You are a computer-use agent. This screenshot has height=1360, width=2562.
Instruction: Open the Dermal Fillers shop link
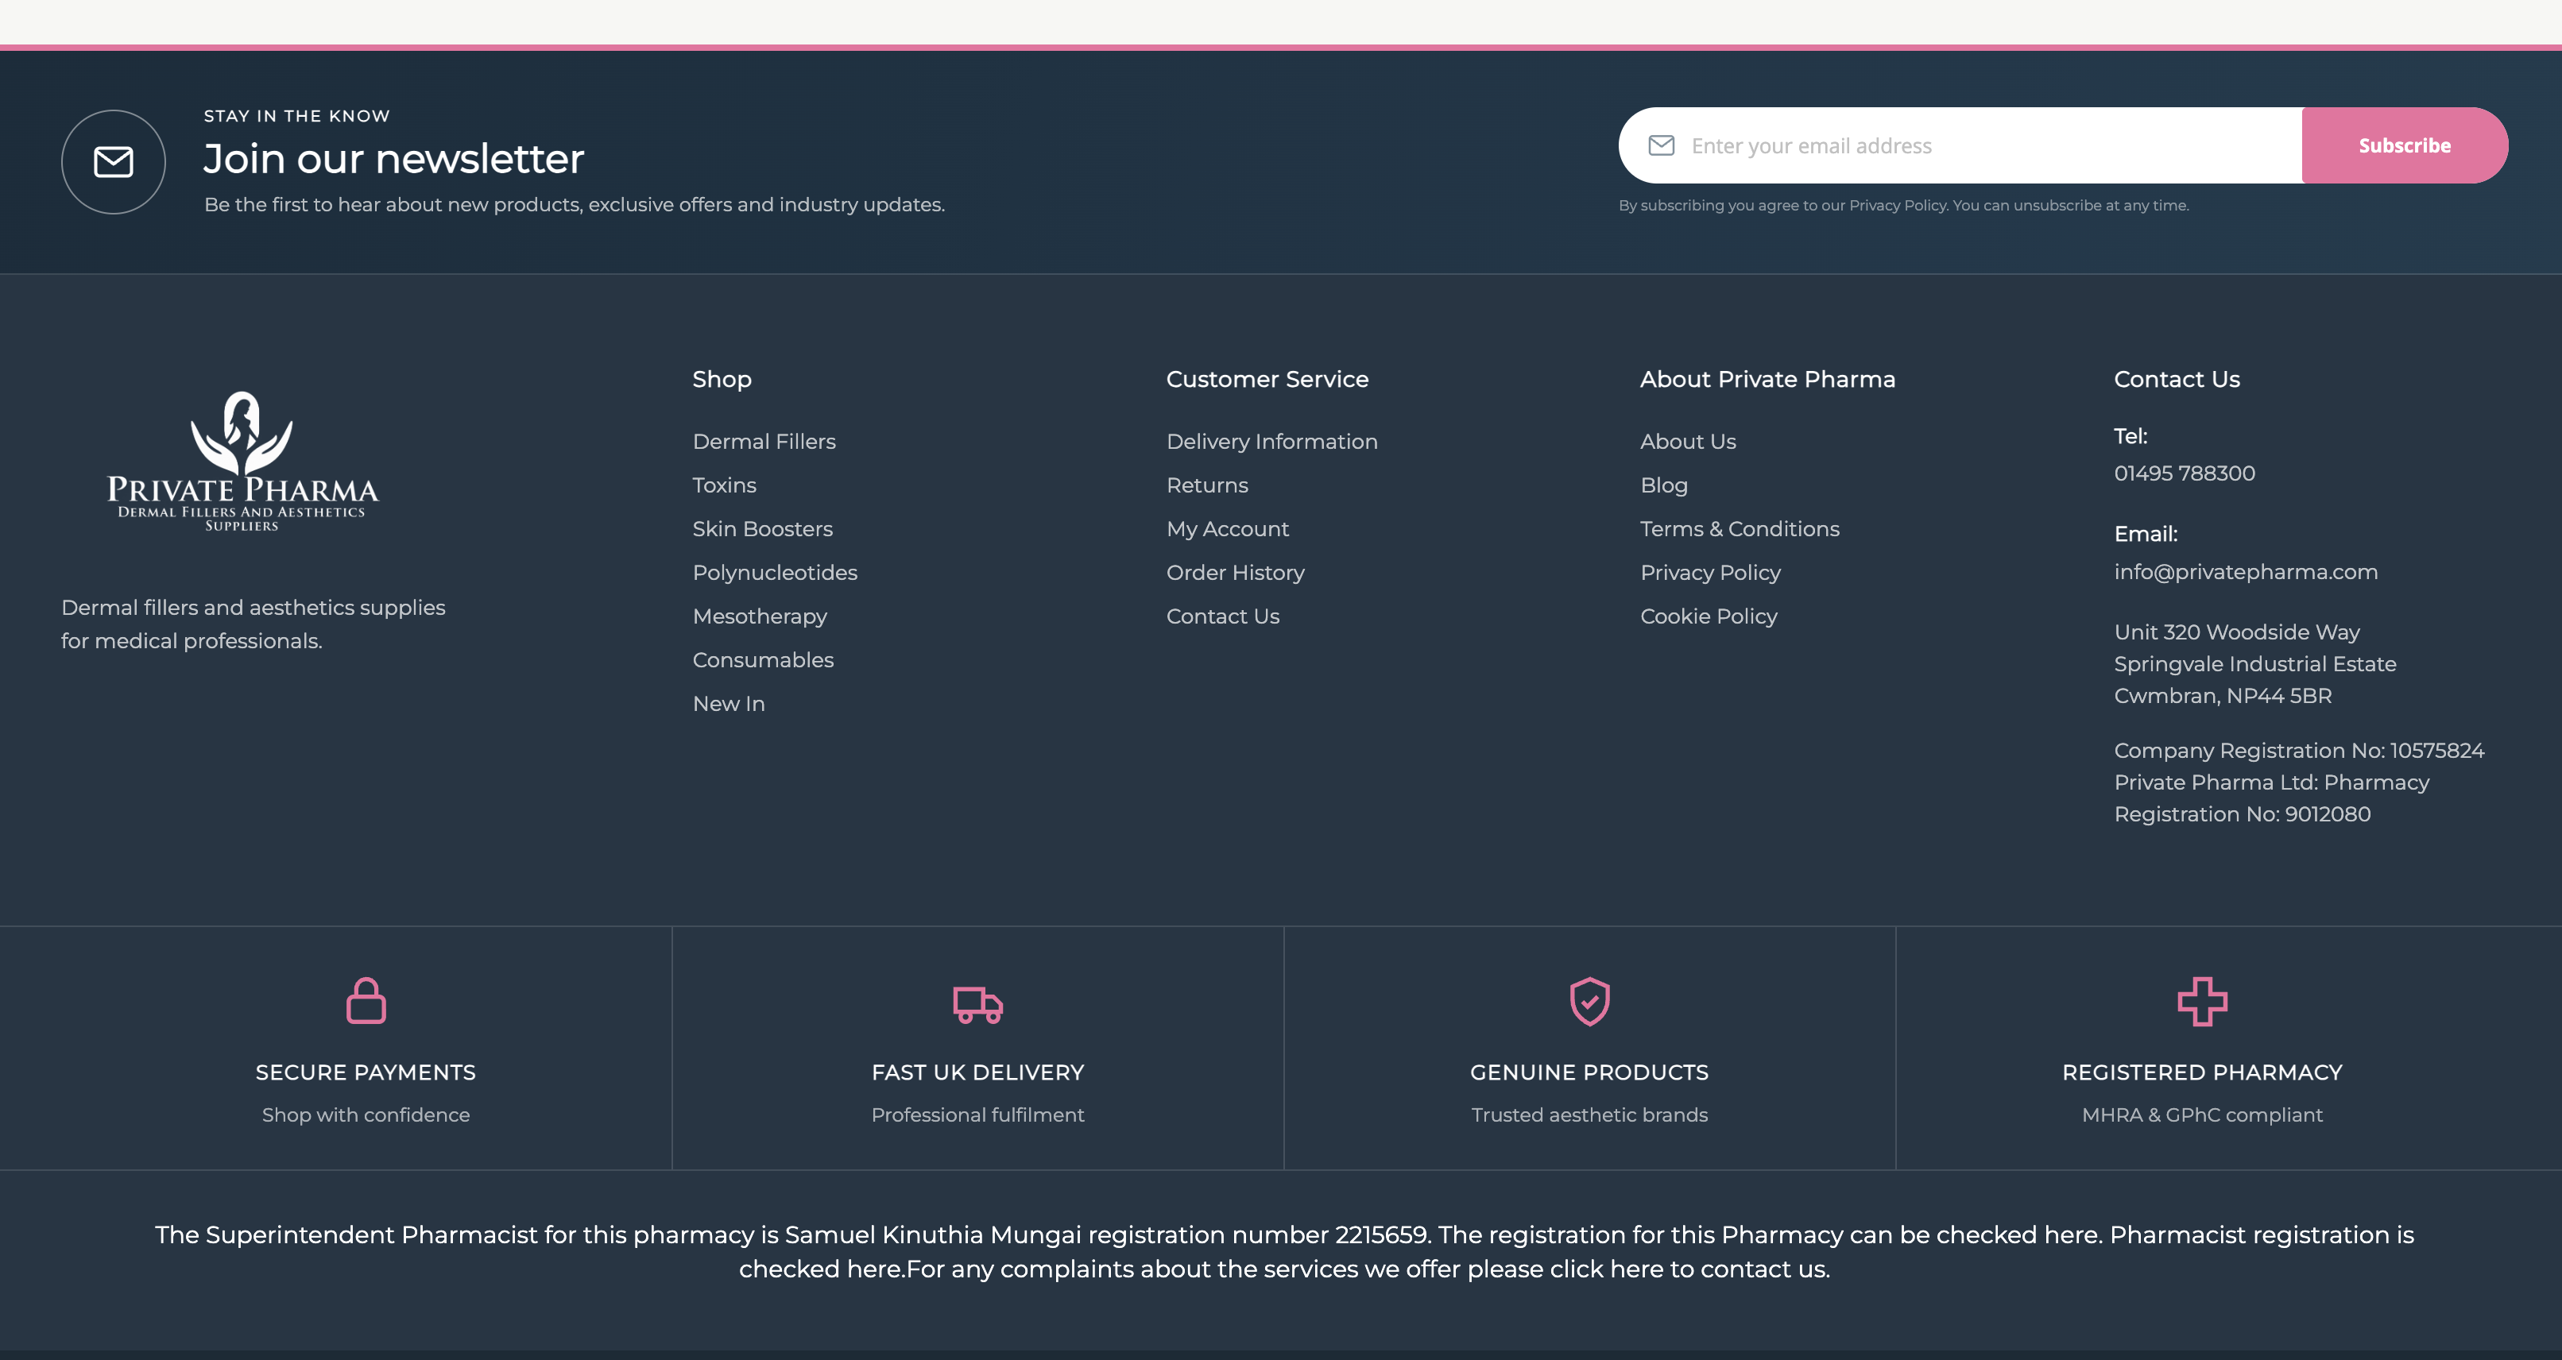tap(764, 442)
